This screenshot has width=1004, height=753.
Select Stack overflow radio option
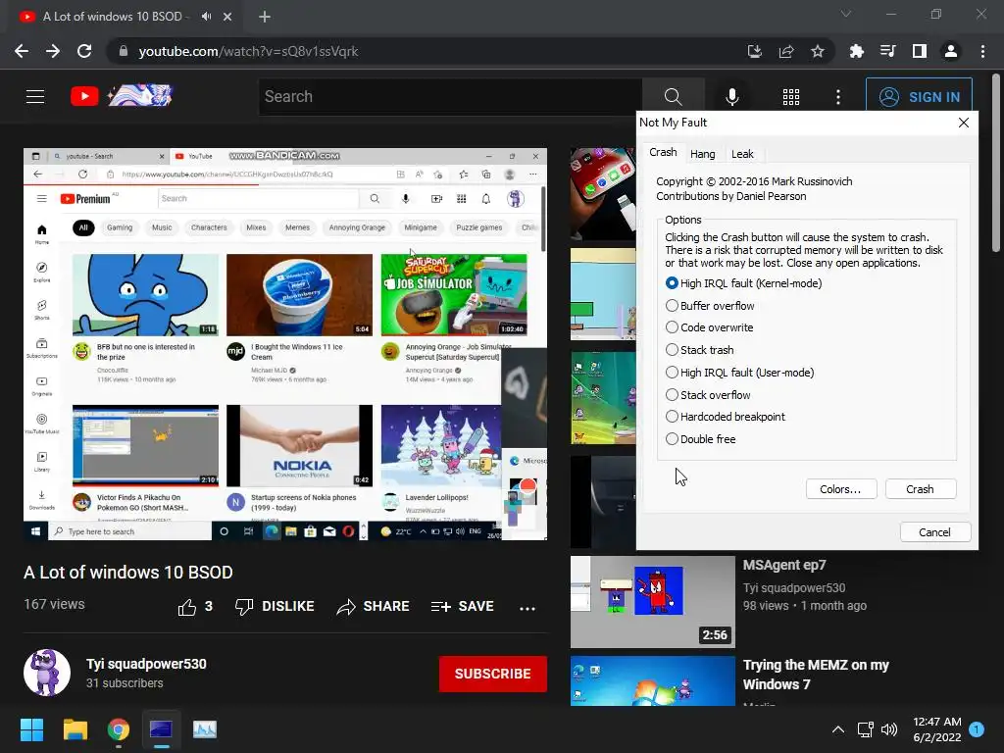point(708,394)
